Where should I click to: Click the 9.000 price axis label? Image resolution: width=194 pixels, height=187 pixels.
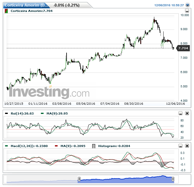click(184, 29)
